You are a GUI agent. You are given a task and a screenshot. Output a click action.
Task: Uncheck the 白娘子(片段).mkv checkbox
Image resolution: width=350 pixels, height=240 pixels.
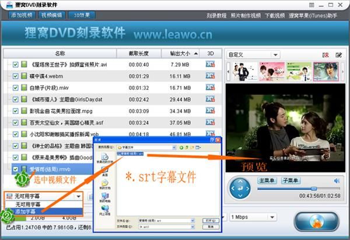[x=15, y=88]
